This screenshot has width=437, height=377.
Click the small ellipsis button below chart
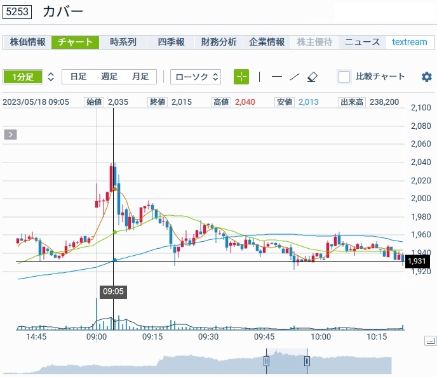point(431,341)
